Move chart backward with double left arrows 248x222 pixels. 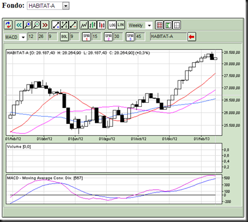pos(19,25)
